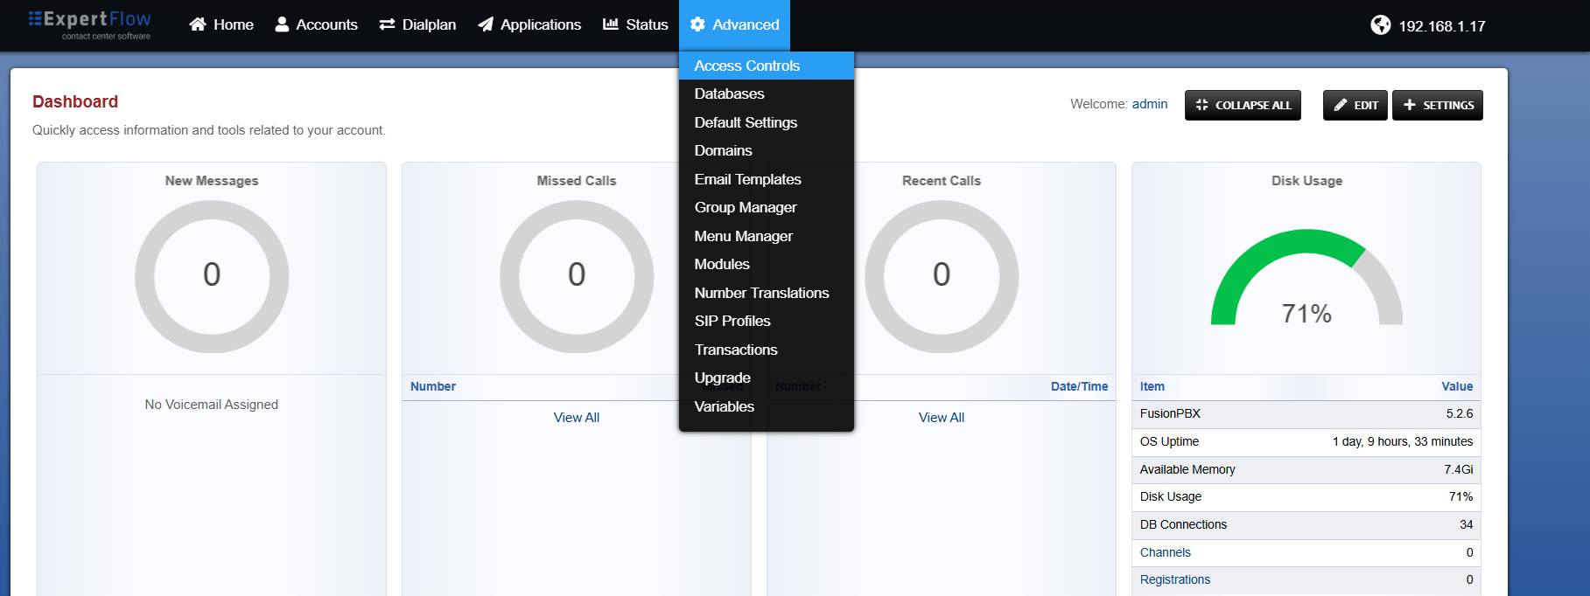
Task: Click the Item column header
Action: pos(1152,386)
